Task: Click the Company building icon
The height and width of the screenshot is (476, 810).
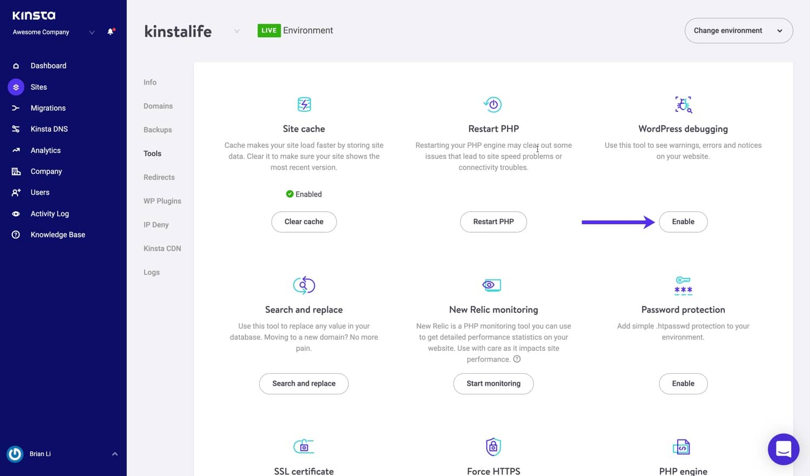Action: pyautogui.click(x=16, y=171)
